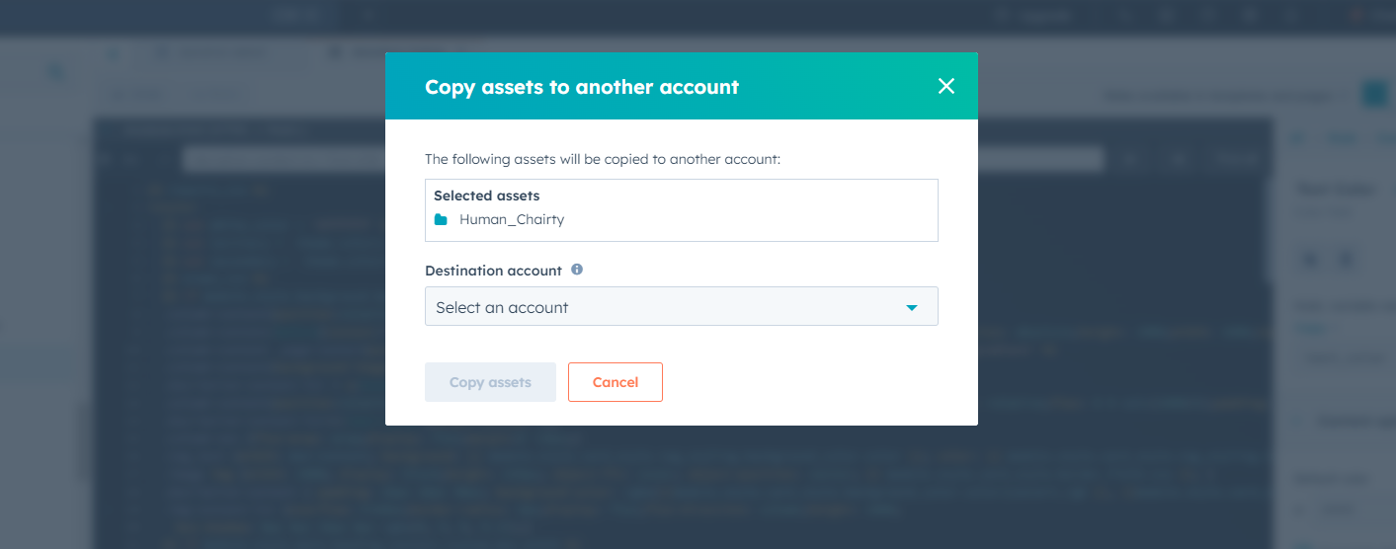Close the Copy assets dialog with X

pyautogui.click(x=946, y=86)
